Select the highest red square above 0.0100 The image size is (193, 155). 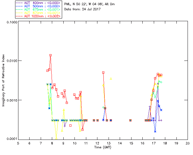50,55
